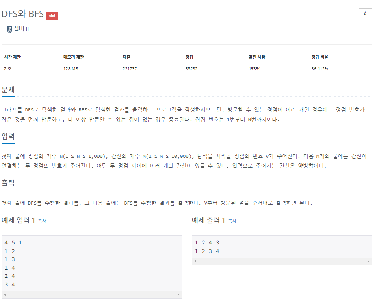Click the 출력 section heading

(x=8, y=183)
